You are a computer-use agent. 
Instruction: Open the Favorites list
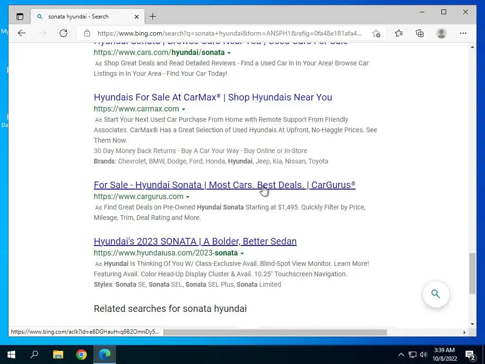(399, 33)
